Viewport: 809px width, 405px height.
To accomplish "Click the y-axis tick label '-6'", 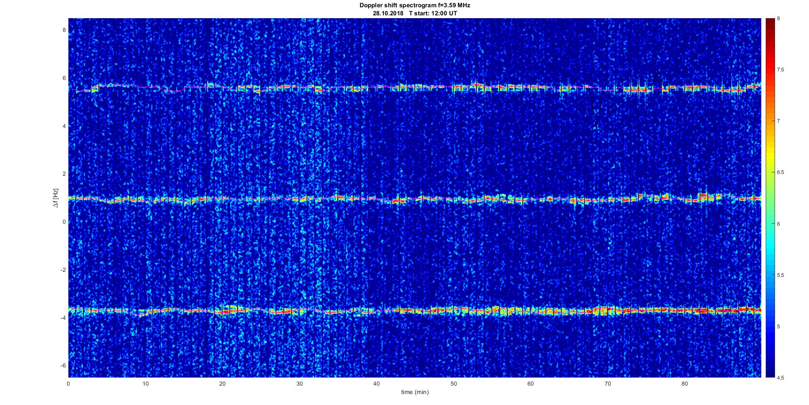I will (63, 365).
